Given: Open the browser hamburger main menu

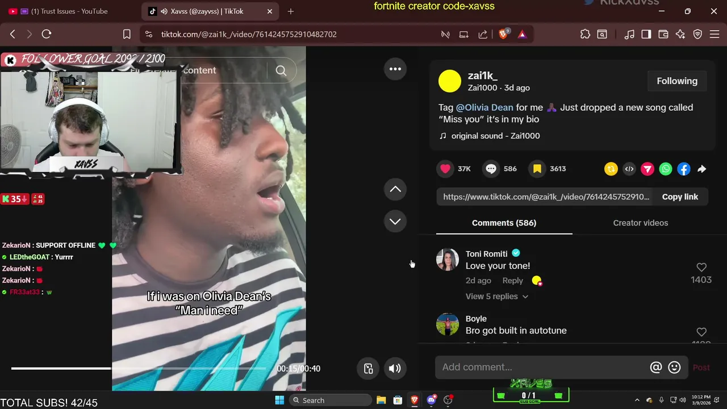Looking at the screenshot, I should point(715,34).
